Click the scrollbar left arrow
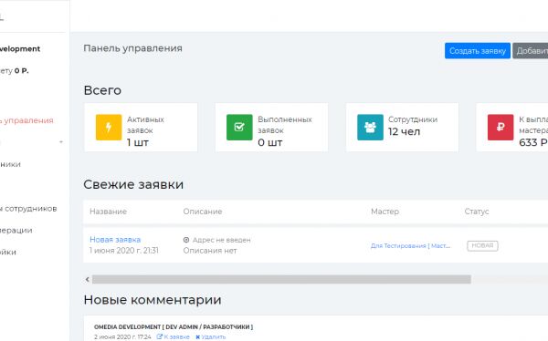Image resolution: width=548 pixels, height=341 pixels. 88,279
